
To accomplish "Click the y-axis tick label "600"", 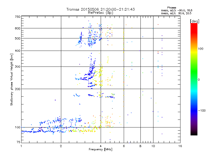I will [x=18, y=28].
